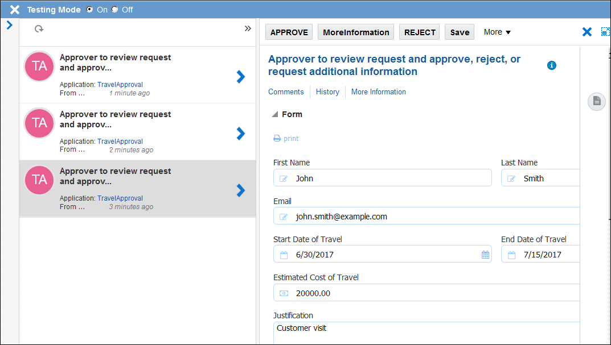Click the edit icon in First Name field
Viewport: 611px width, 345px height.
[284, 178]
